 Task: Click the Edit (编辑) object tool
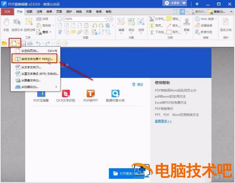121,26
